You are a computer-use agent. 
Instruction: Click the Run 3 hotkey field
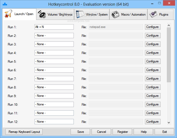pos(54,44)
